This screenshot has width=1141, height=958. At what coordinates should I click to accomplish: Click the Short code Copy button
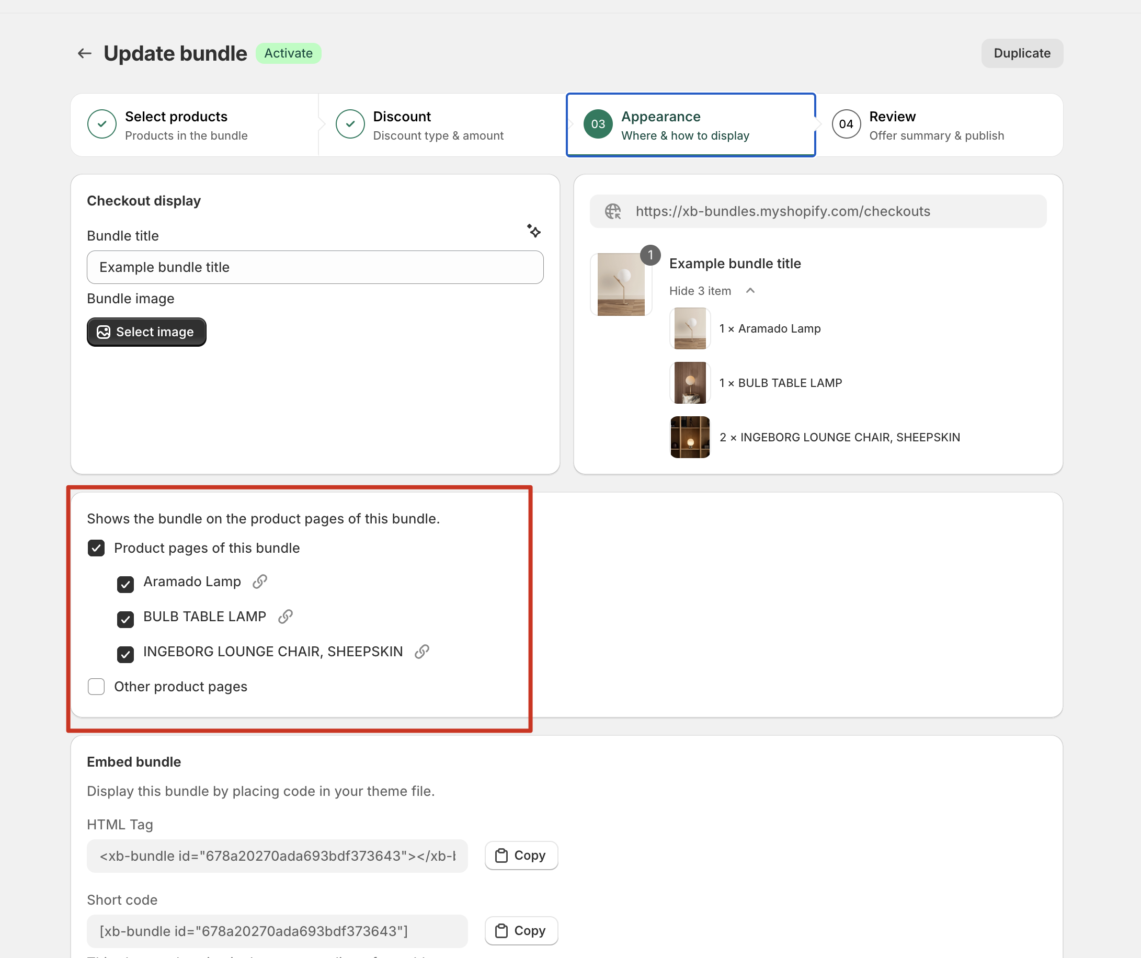(x=521, y=930)
